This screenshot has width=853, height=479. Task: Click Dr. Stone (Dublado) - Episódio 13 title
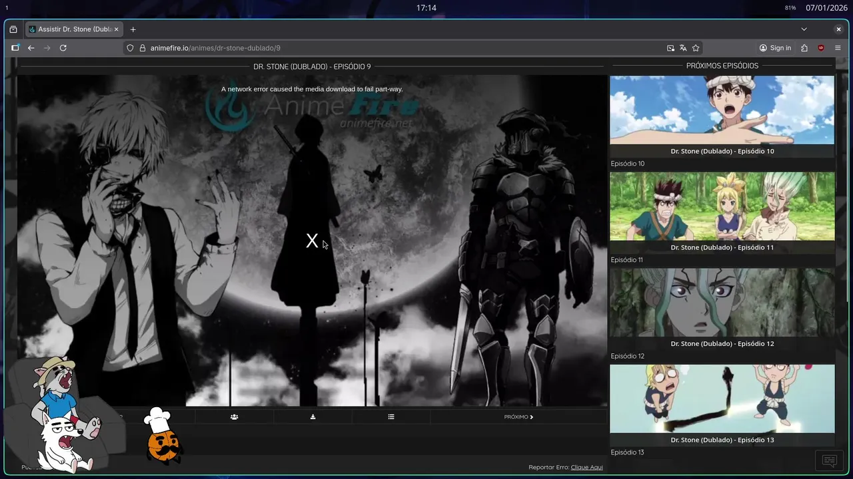point(722,440)
